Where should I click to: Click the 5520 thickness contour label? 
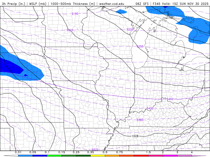click(x=95, y=149)
